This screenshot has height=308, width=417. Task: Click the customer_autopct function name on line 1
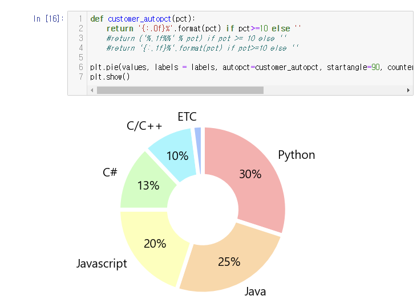point(139,19)
